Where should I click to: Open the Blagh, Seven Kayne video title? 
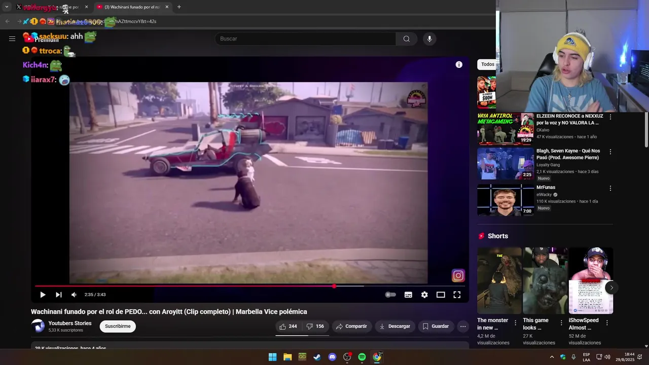click(x=568, y=154)
